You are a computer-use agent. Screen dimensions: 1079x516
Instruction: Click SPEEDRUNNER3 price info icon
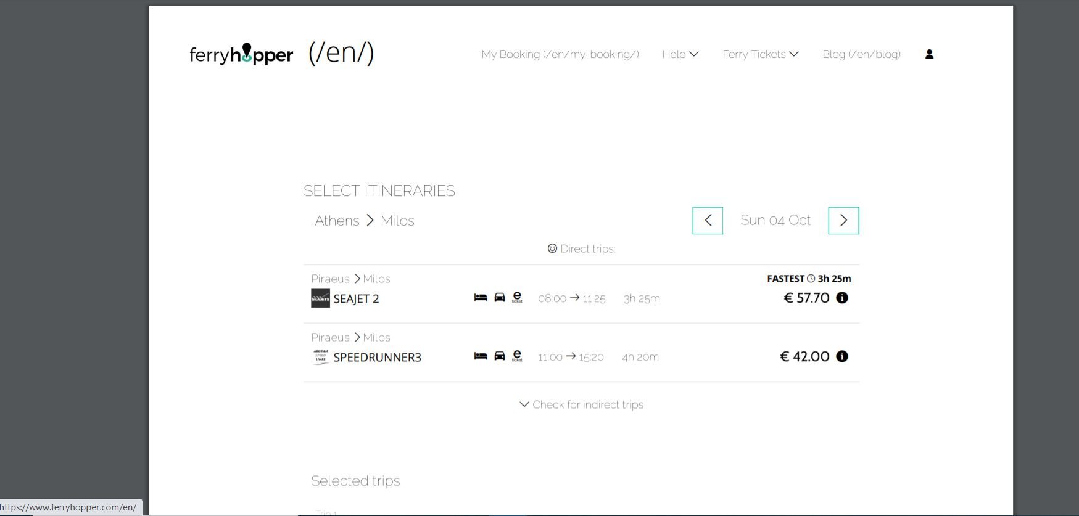[842, 356]
